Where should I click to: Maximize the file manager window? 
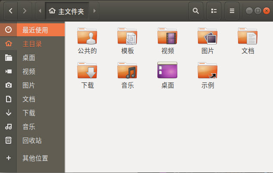point(258,11)
